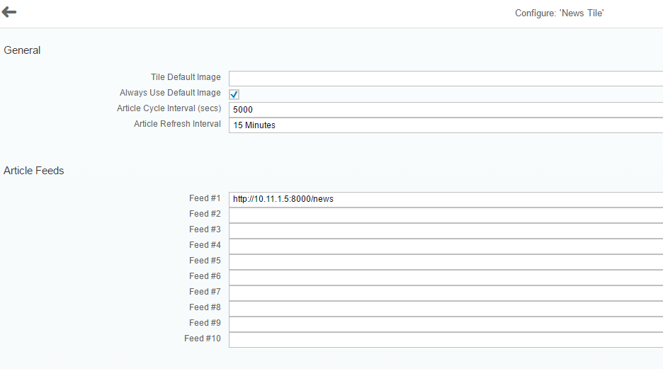
Task: Click the Feed #1 URL field
Action: click(445, 199)
